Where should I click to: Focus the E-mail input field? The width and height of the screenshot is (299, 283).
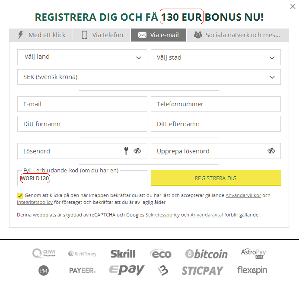[x=82, y=104]
